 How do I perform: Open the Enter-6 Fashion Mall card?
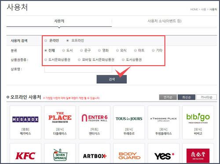[95, 122]
